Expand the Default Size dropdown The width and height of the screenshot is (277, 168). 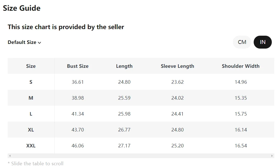tap(24, 42)
